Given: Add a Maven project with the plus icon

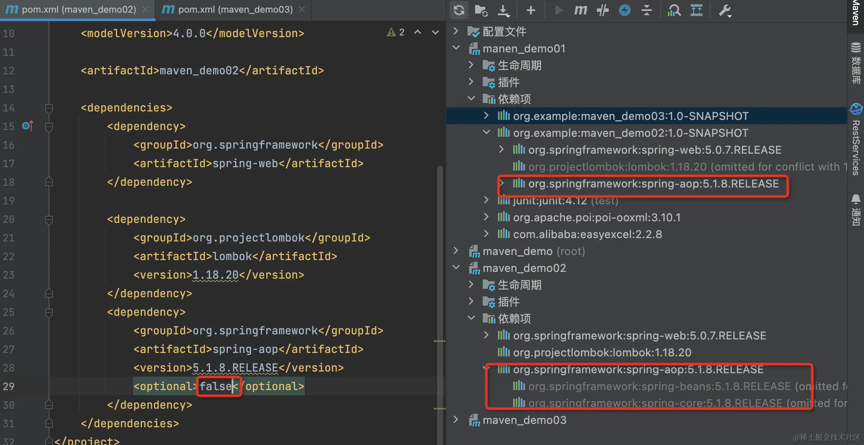Looking at the screenshot, I should pyautogui.click(x=531, y=10).
